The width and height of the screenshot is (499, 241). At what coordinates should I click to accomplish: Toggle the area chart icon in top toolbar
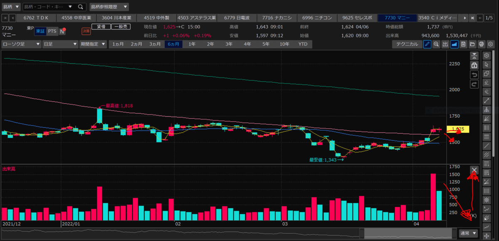point(455,44)
